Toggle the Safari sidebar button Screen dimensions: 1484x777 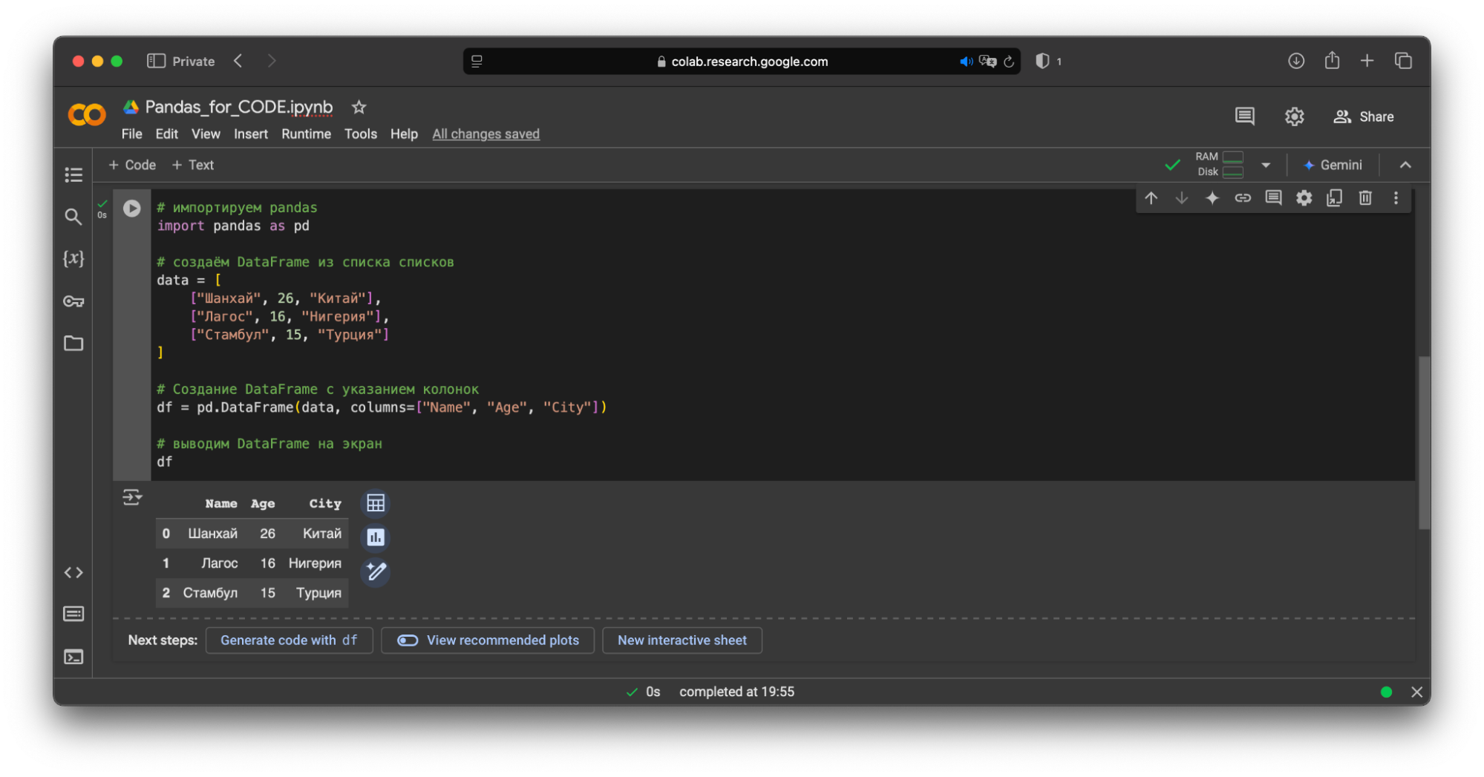pyautogui.click(x=156, y=61)
